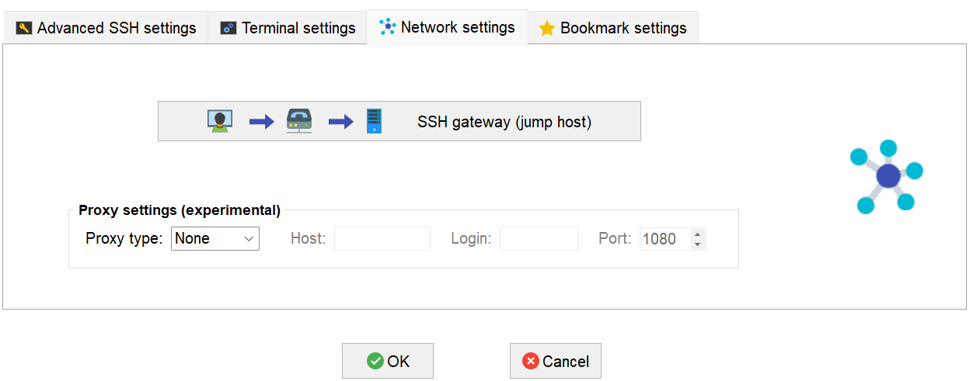
Task: Click into the proxy Login field
Action: click(539, 239)
